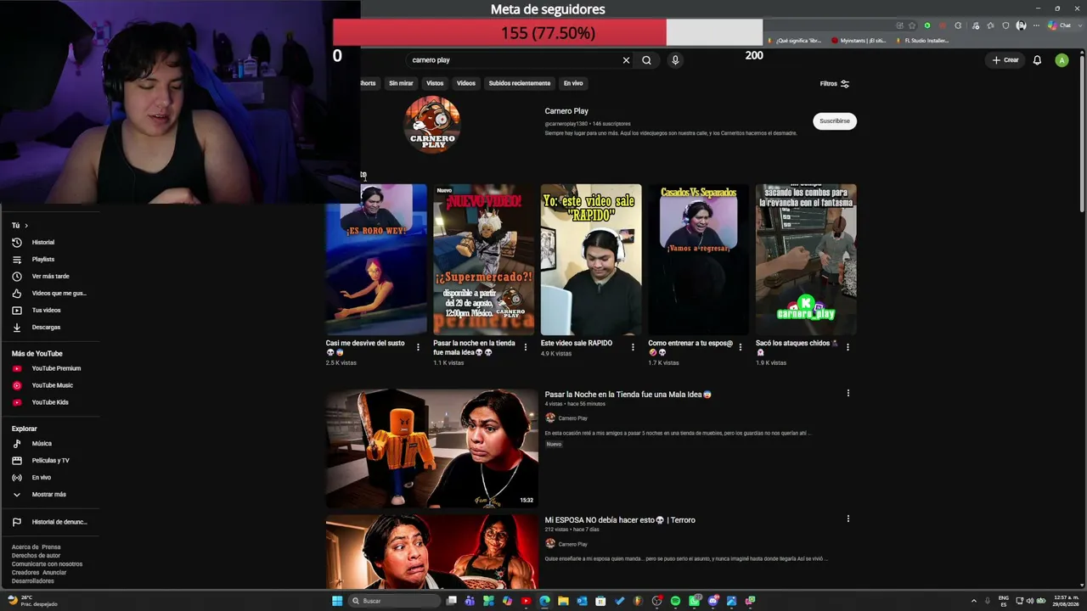
Task: Click the magnifier search button
Action: pyautogui.click(x=646, y=60)
